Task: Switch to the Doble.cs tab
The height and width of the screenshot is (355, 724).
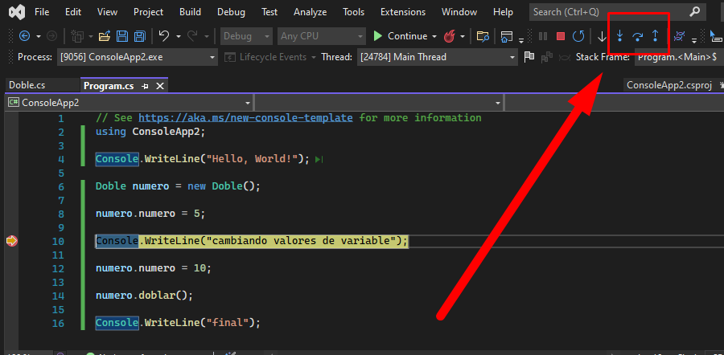Action: pos(27,86)
